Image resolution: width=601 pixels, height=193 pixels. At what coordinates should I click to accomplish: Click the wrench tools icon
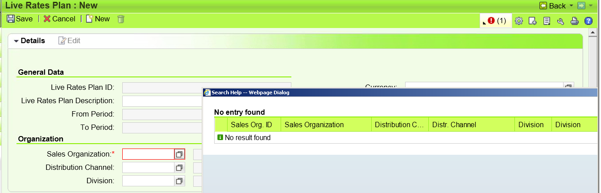click(560, 21)
